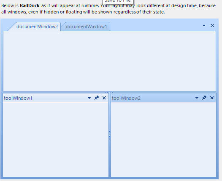Click the bold RadDock word in description
This screenshot has height=181, width=222.
click(30, 5)
